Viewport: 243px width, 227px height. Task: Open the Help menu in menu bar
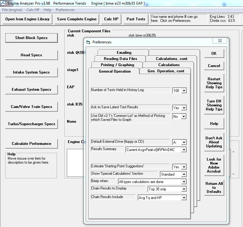pyautogui.click(x=47, y=10)
